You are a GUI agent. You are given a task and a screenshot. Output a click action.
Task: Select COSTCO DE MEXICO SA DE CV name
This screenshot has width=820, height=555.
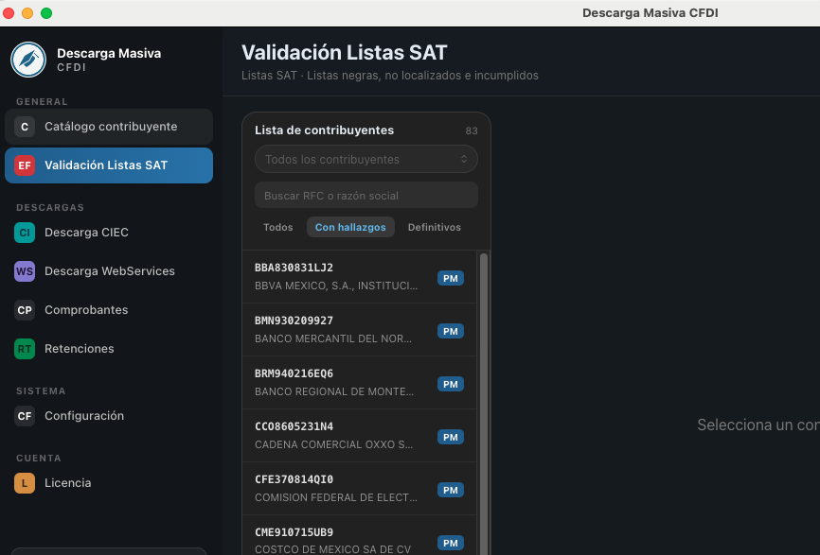click(332, 549)
